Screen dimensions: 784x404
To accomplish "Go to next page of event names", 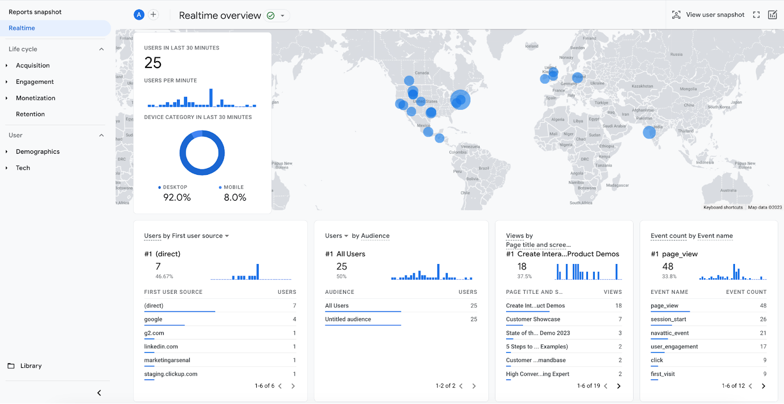I will pos(763,386).
